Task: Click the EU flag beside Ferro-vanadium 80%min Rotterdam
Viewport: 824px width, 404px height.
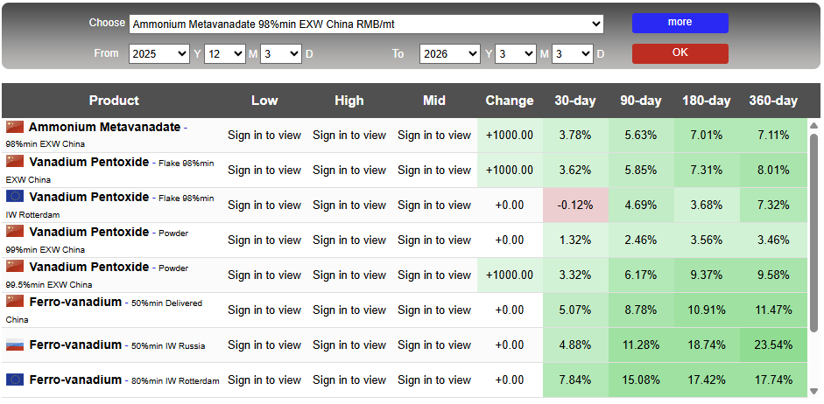Action: (15, 380)
